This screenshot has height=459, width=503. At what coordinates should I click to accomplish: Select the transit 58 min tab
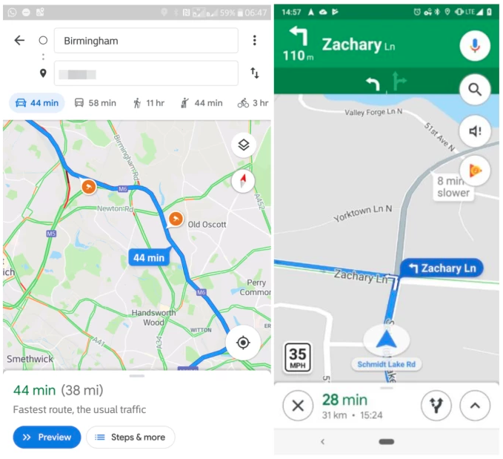[x=95, y=103]
